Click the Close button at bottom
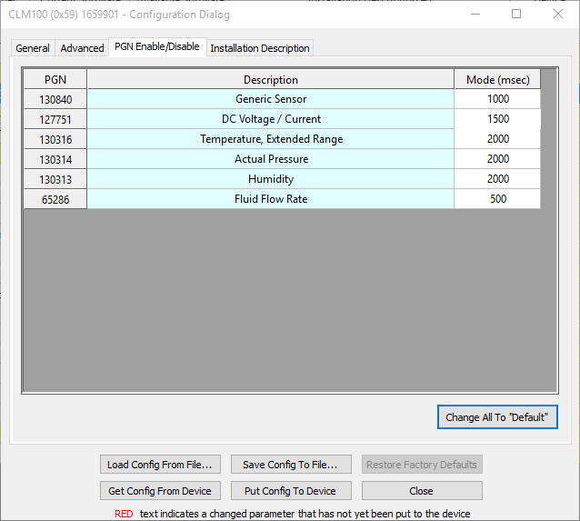 pos(421,491)
